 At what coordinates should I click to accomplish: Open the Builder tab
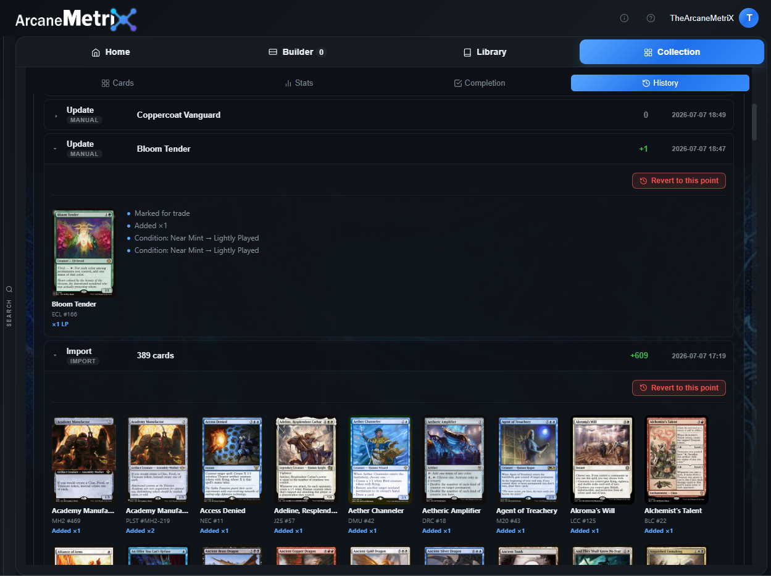pos(297,52)
